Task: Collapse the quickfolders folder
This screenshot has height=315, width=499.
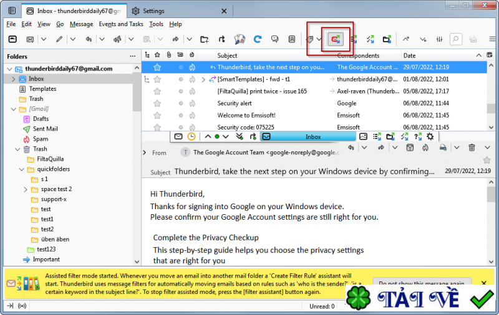Action: point(21,169)
